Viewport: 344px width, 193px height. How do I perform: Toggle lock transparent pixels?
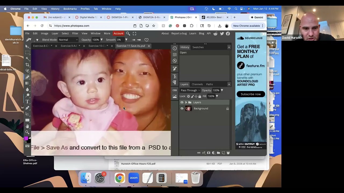[188, 96]
